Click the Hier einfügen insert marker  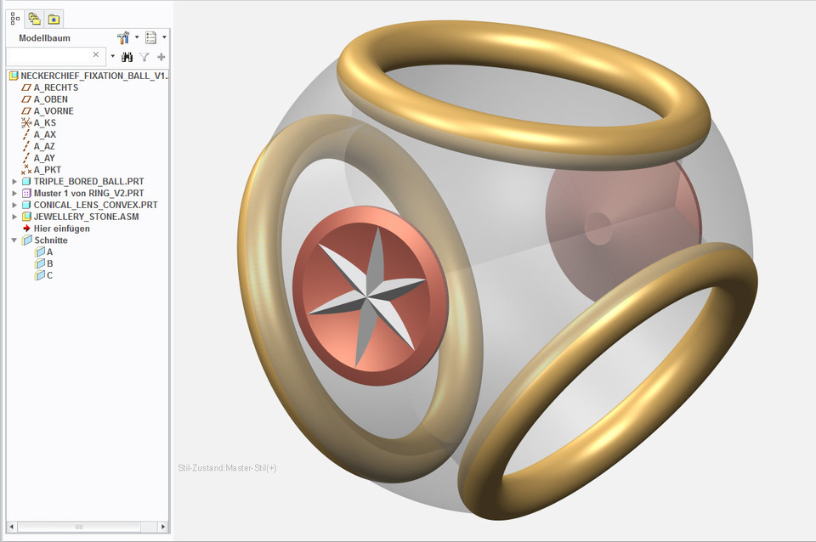[x=61, y=229]
